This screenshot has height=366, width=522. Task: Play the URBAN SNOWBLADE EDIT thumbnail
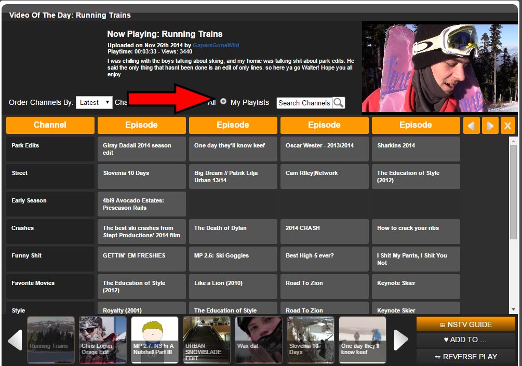pyautogui.click(x=206, y=340)
